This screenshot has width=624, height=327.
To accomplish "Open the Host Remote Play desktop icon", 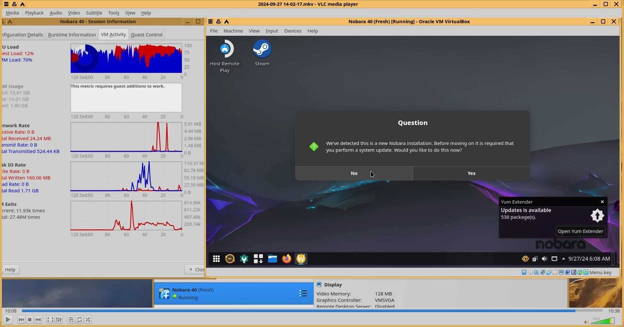I will tap(225, 56).
